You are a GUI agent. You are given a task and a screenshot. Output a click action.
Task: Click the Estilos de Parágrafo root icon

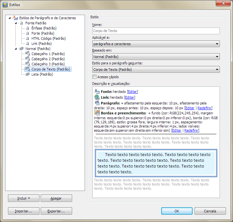(x=15, y=18)
